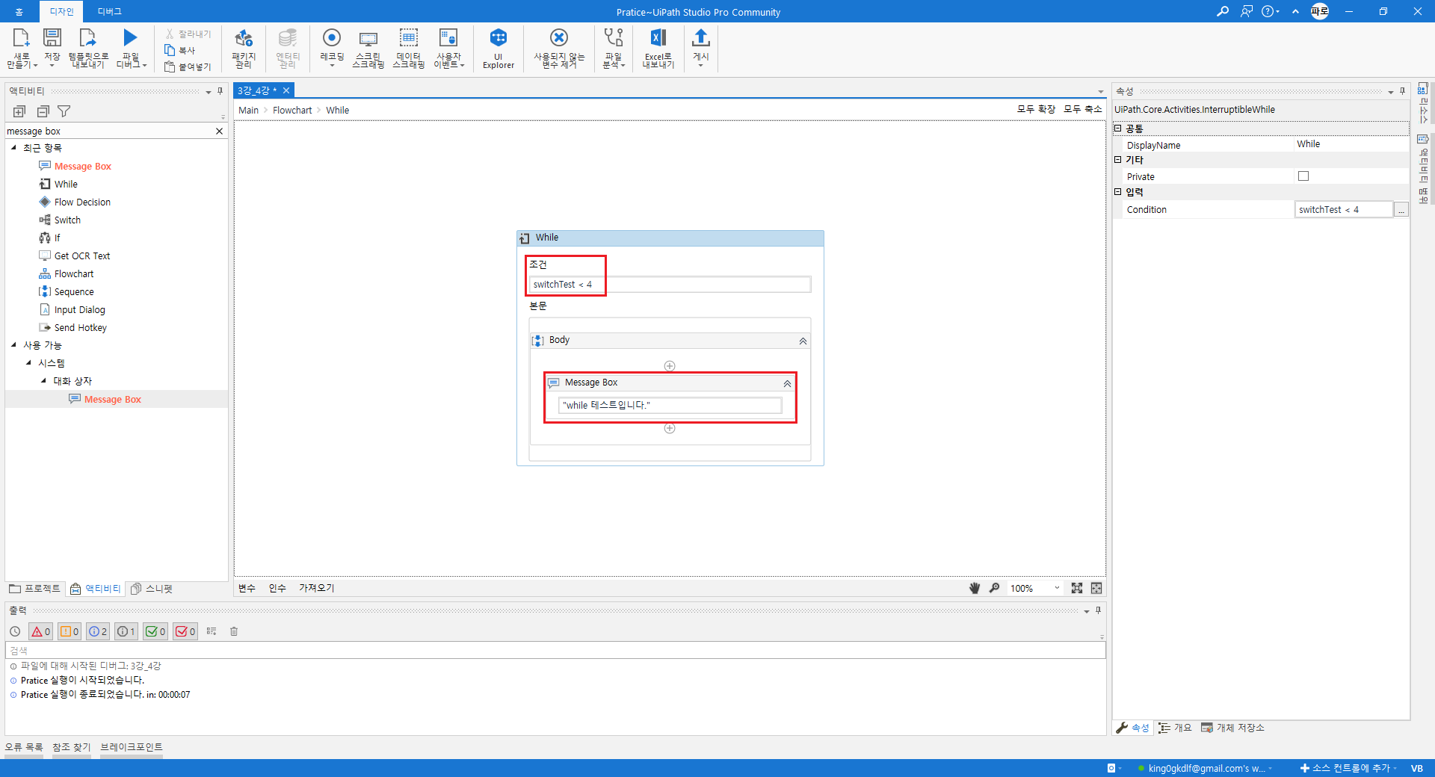Click the Publish (게시) icon
The image size is (1435, 777).
pos(700,37)
